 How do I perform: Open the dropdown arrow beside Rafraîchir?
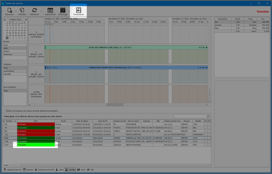pos(41,11)
